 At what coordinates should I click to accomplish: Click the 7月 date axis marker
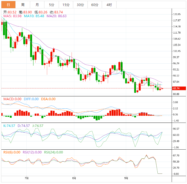coord(27,178)
